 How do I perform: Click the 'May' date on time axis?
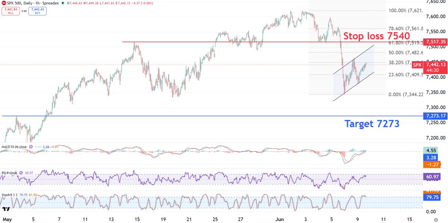click(7, 219)
